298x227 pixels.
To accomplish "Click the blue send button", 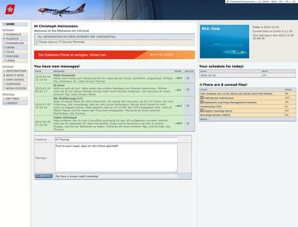I will click(x=44, y=176).
